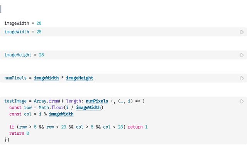
Task: Place cursor on value 28 in imageWidth editor
Action: [x=39, y=32]
